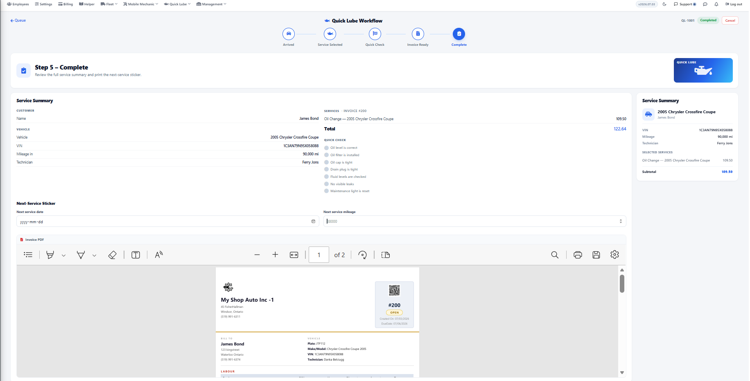Open Support chat
The image size is (750, 381).
coord(685,4)
